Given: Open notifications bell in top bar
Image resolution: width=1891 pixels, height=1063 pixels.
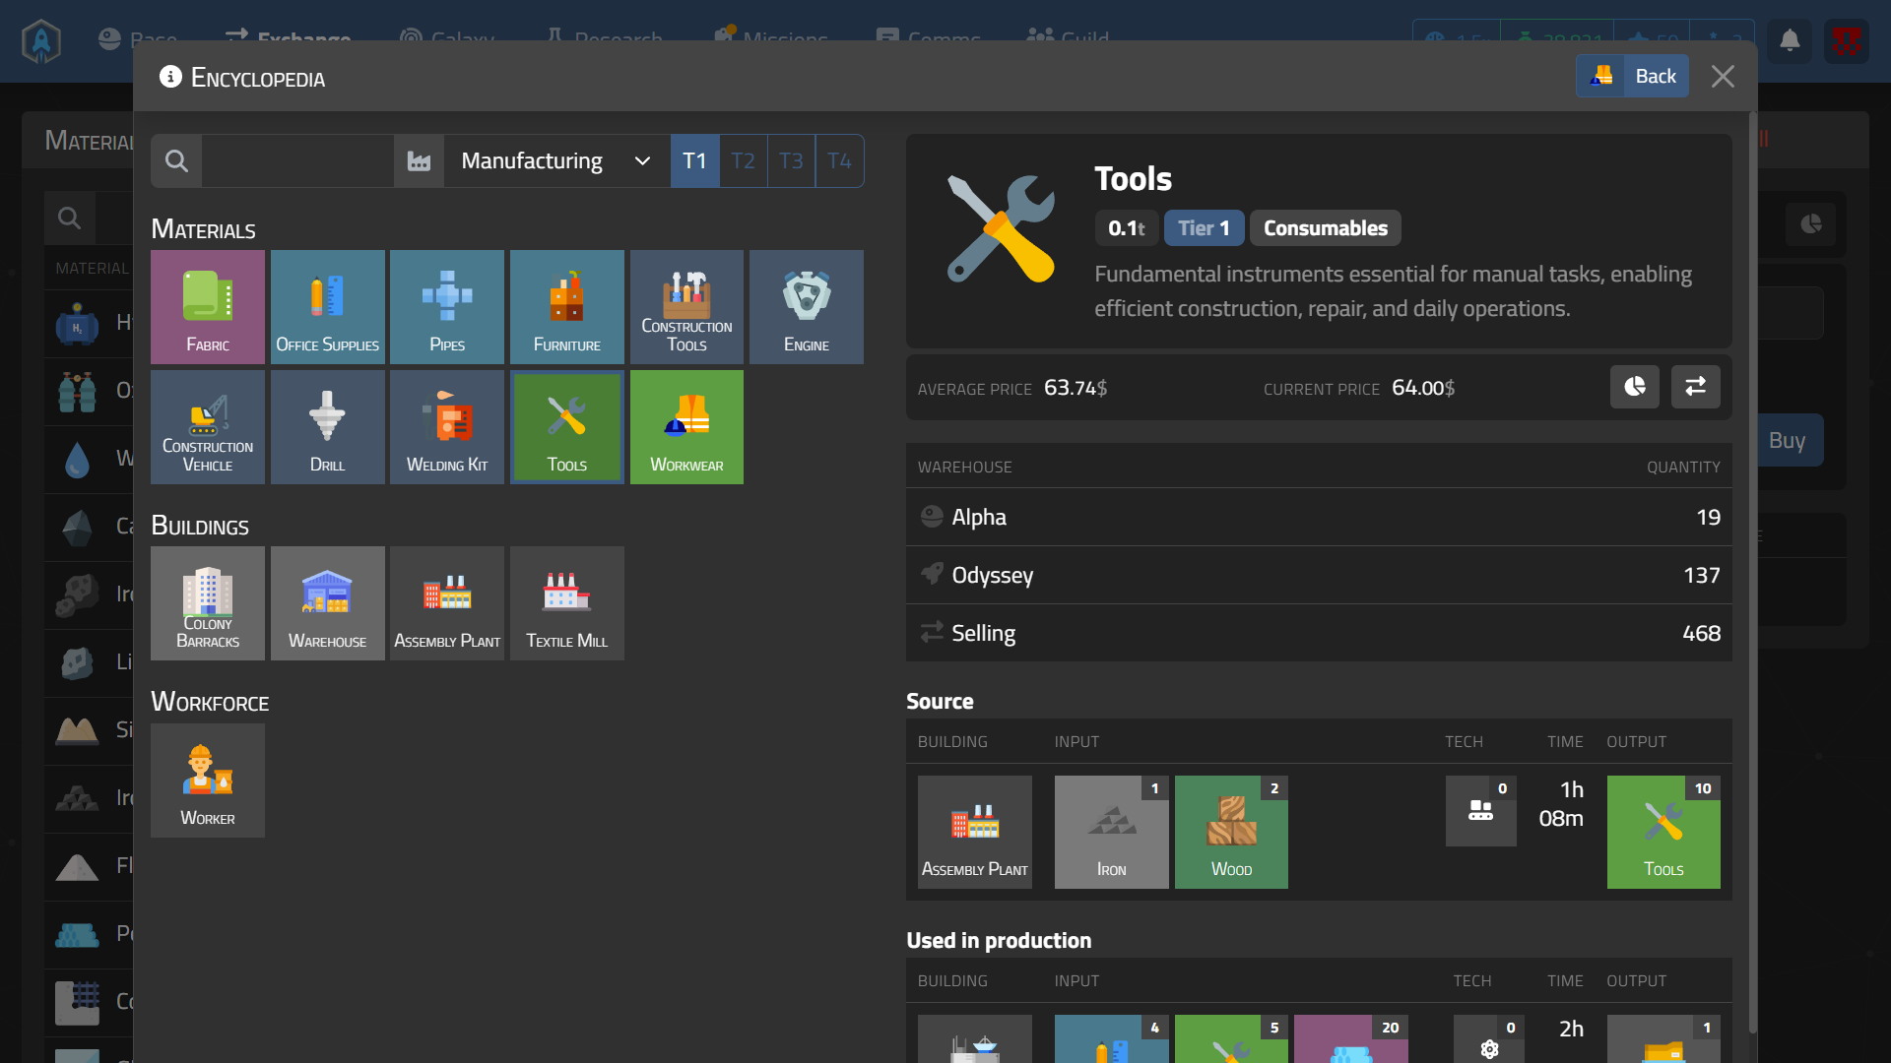Looking at the screenshot, I should [x=1789, y=41].
